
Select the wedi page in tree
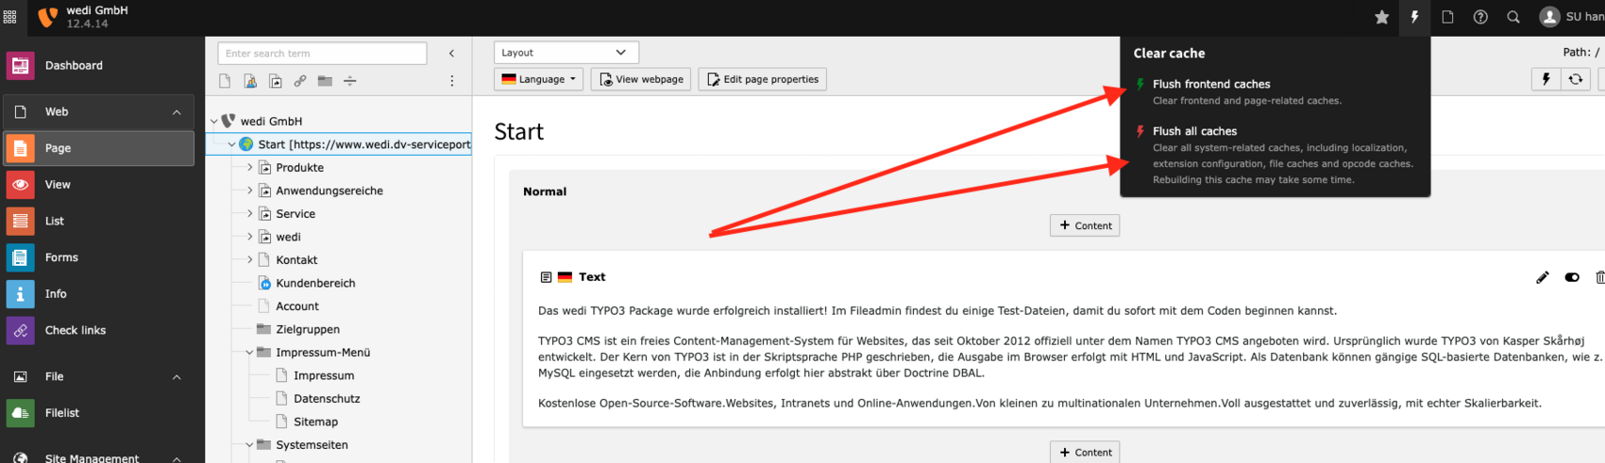[288, 238]
